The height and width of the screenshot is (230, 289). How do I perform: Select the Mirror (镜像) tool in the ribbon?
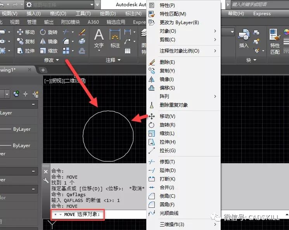[48, 41]
